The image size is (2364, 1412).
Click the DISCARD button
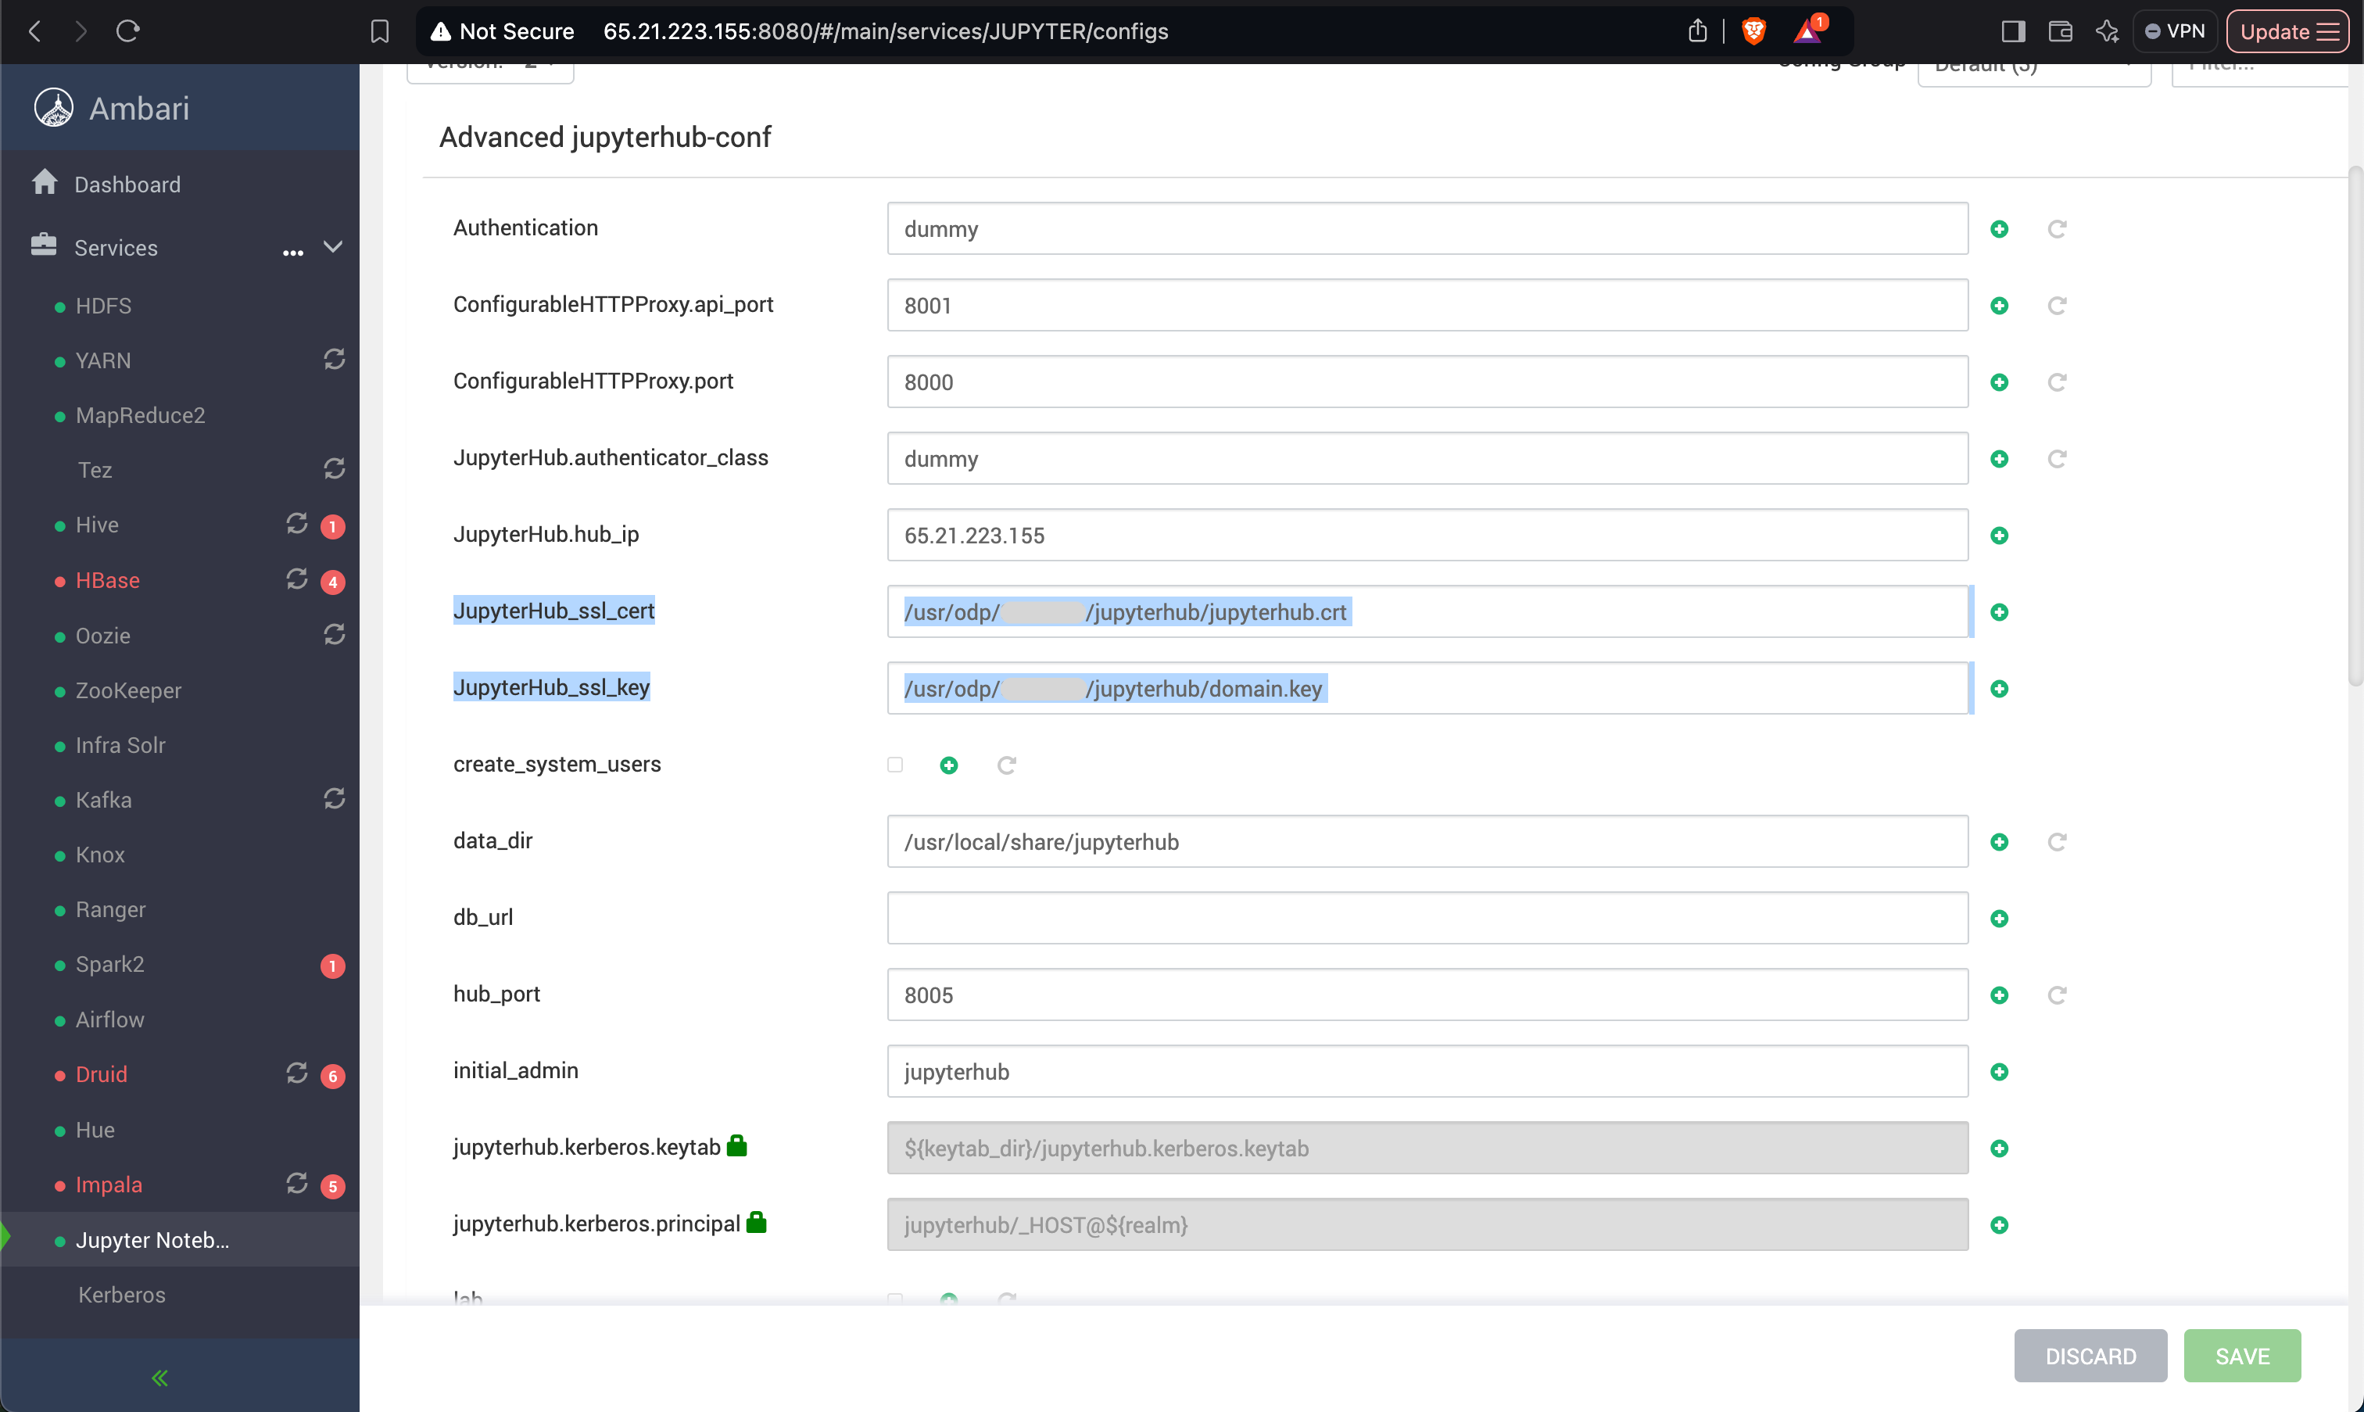click(2090, 1356)
